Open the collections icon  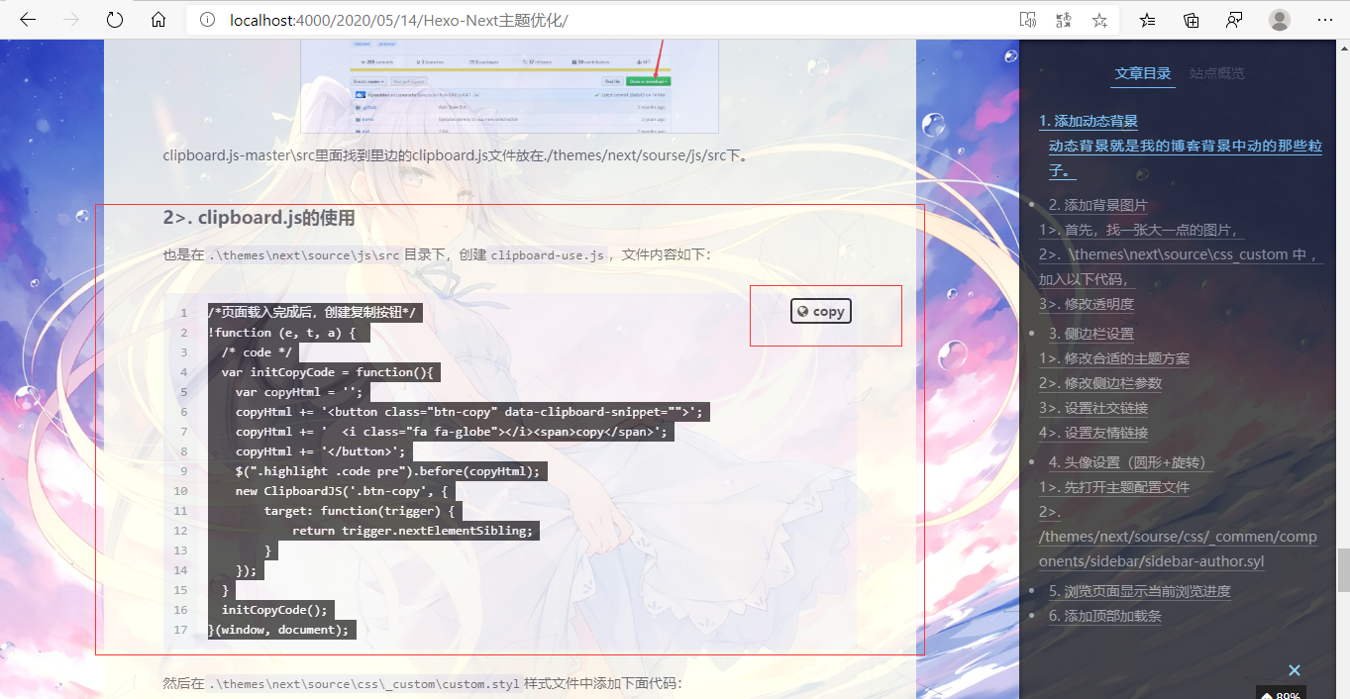pos(1192,20)
